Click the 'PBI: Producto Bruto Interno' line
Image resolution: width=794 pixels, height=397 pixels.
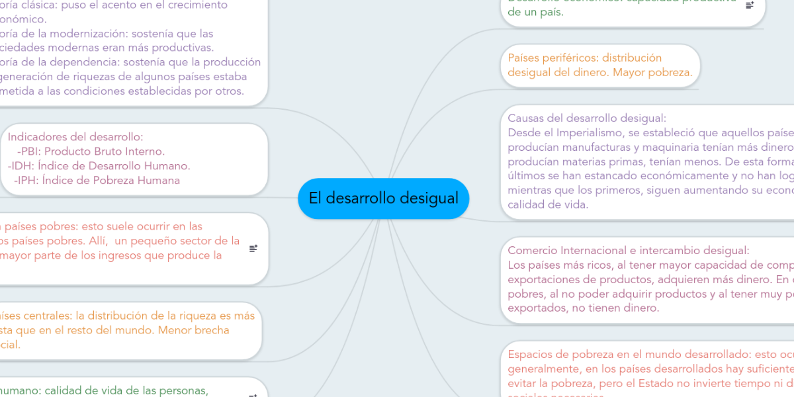(92, 152)
